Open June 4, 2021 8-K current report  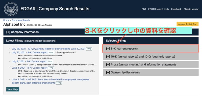click(30, 68)
